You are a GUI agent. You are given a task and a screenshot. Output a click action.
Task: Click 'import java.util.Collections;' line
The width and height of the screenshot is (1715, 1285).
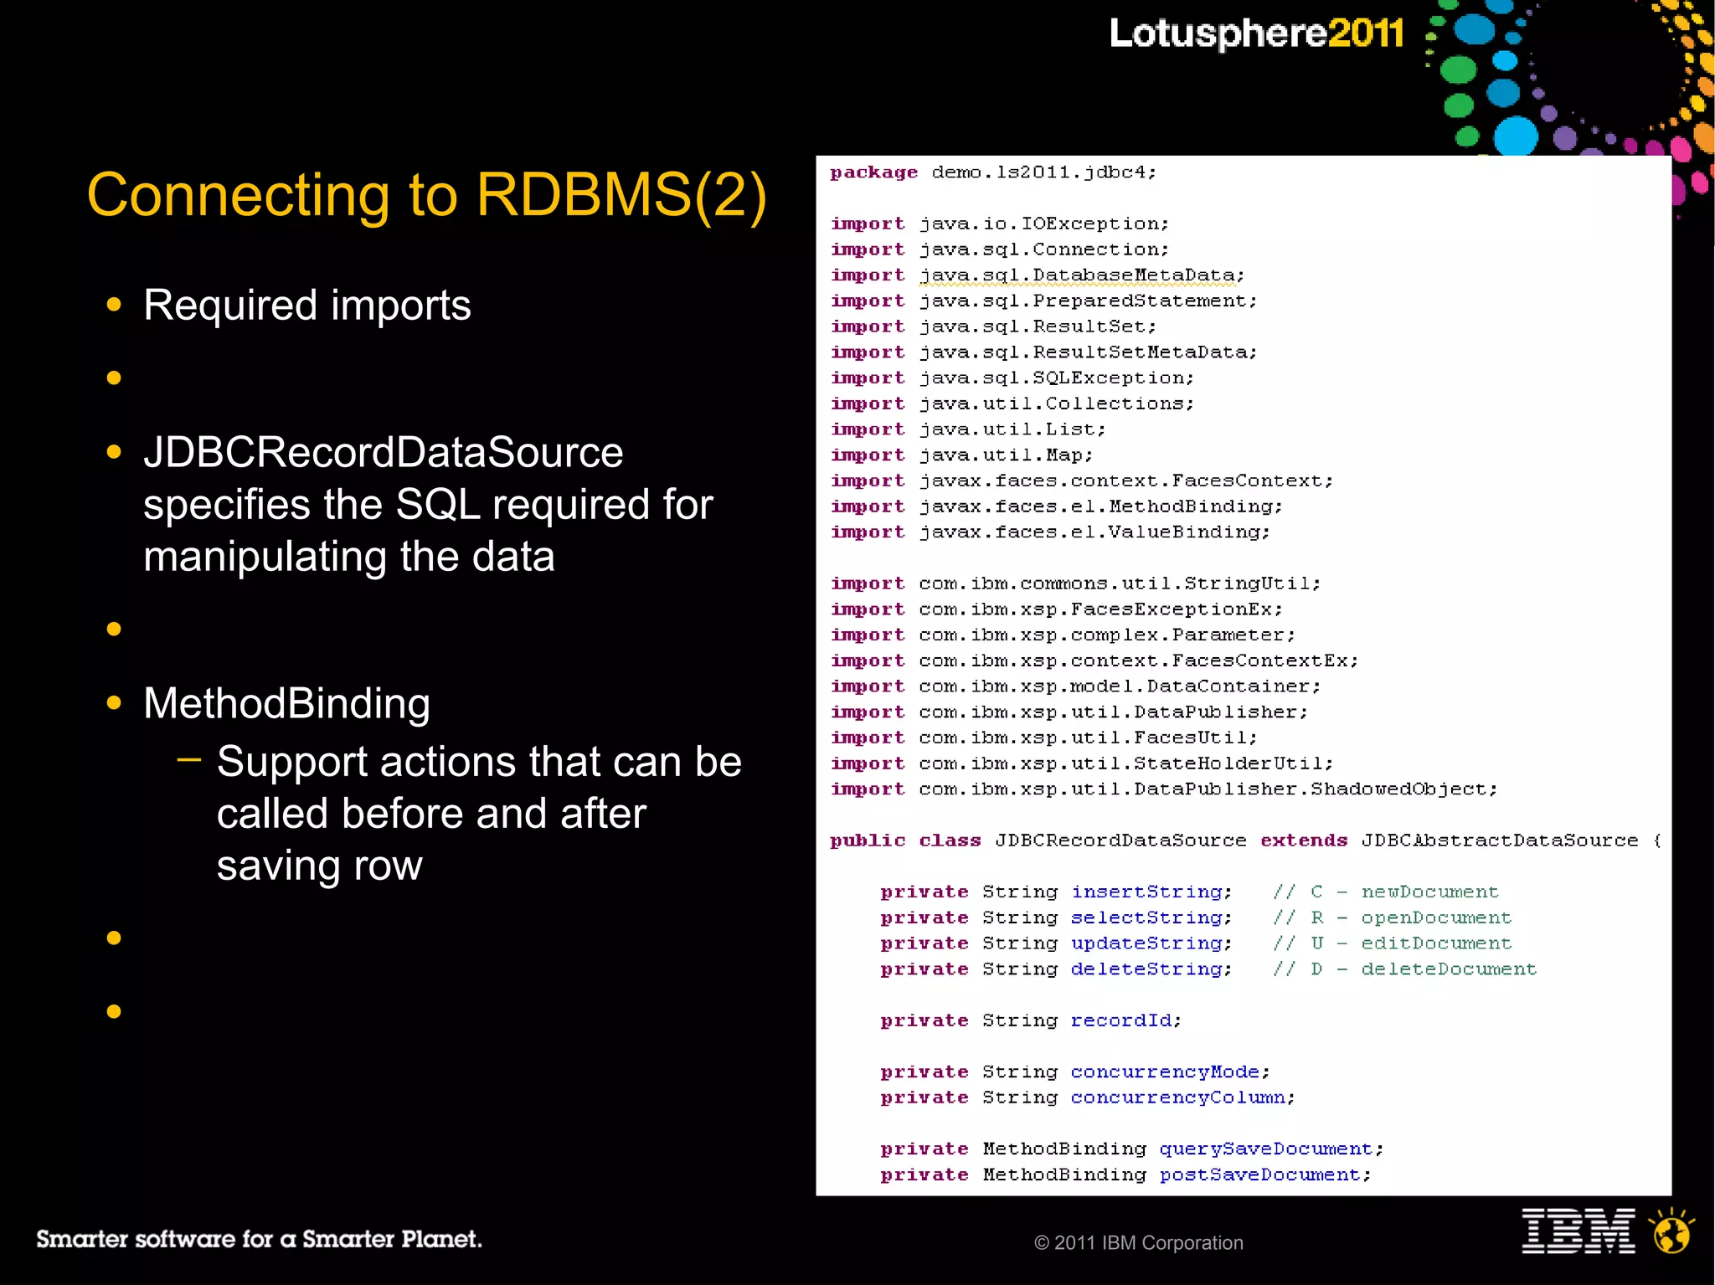pos(1012,403)
